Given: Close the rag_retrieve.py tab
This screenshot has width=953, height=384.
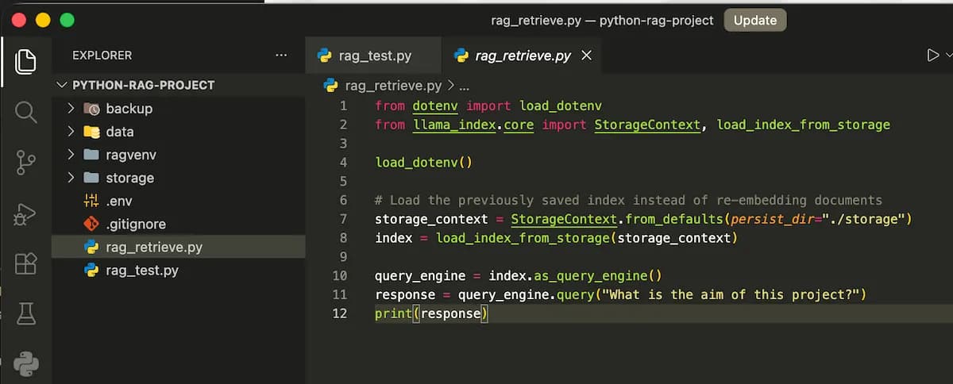Looking at the screenshot, I should tap(587, 56).
